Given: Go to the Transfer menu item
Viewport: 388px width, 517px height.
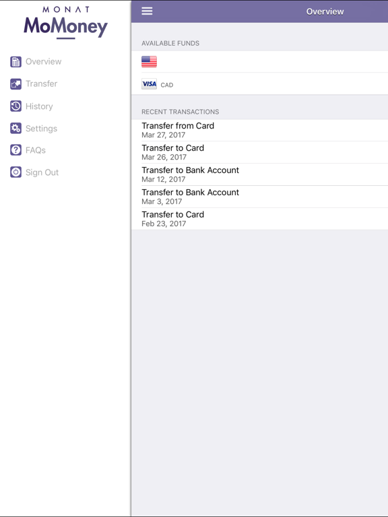Looking at the screenshot, I should [x=42, y=83].
